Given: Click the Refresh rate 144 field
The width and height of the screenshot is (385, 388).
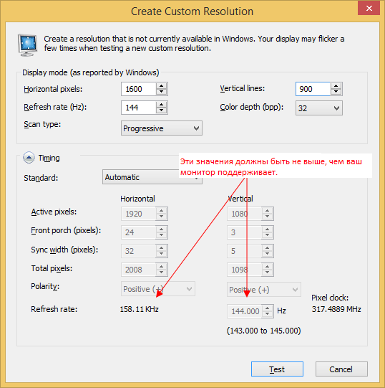Looking at the screenshot, I should (x=139, y=108).
